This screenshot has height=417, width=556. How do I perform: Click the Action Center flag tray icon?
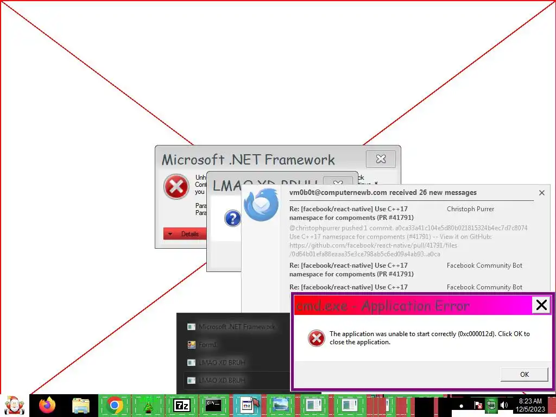[x=478, y=405]
